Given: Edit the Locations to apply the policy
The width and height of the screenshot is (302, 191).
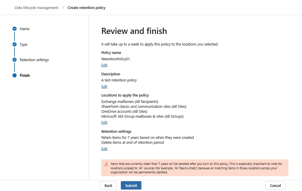Looking at the screenshot, I should [104, 122].
